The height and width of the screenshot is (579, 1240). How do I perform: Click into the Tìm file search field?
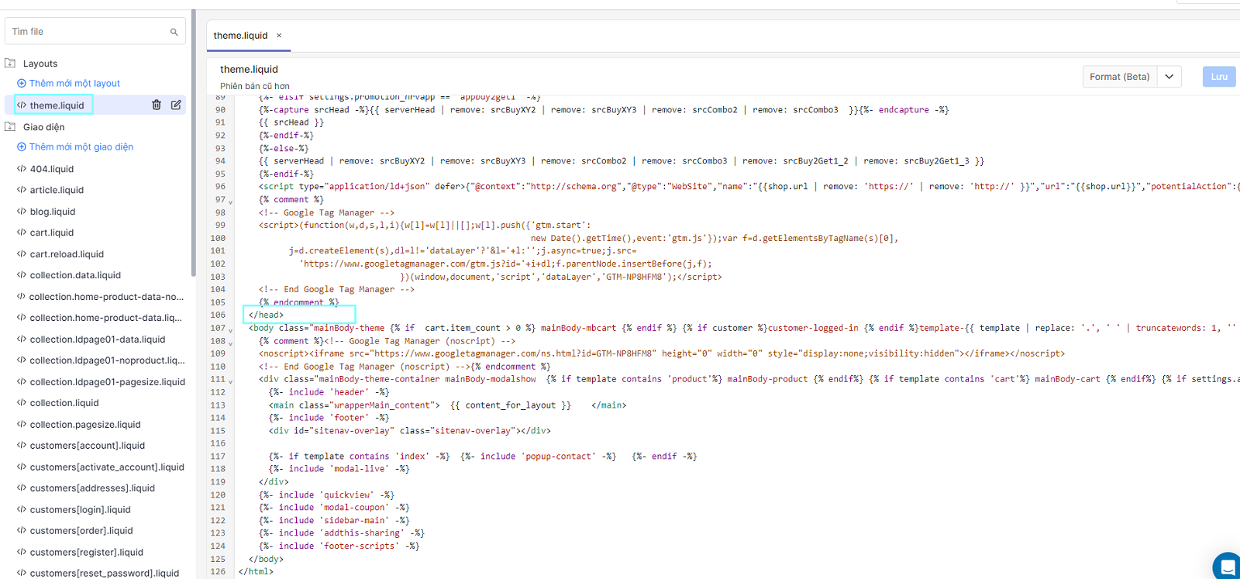click(85, 32)
